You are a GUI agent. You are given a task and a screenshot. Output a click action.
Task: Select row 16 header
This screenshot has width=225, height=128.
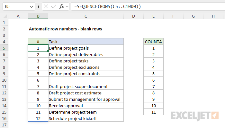[x=4, y=118]
